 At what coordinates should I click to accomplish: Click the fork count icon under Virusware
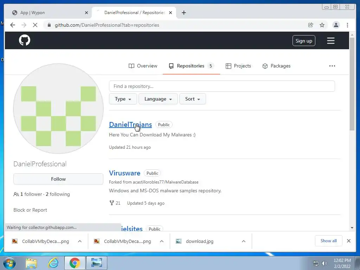tap(111, 203)
